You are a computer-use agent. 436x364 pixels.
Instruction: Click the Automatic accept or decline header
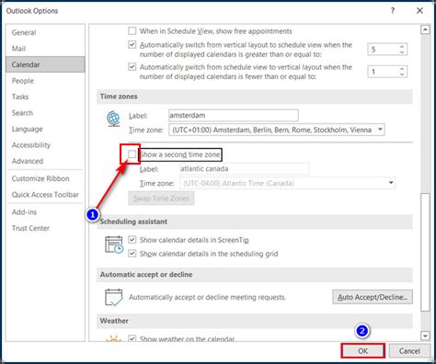pos(255,275)
